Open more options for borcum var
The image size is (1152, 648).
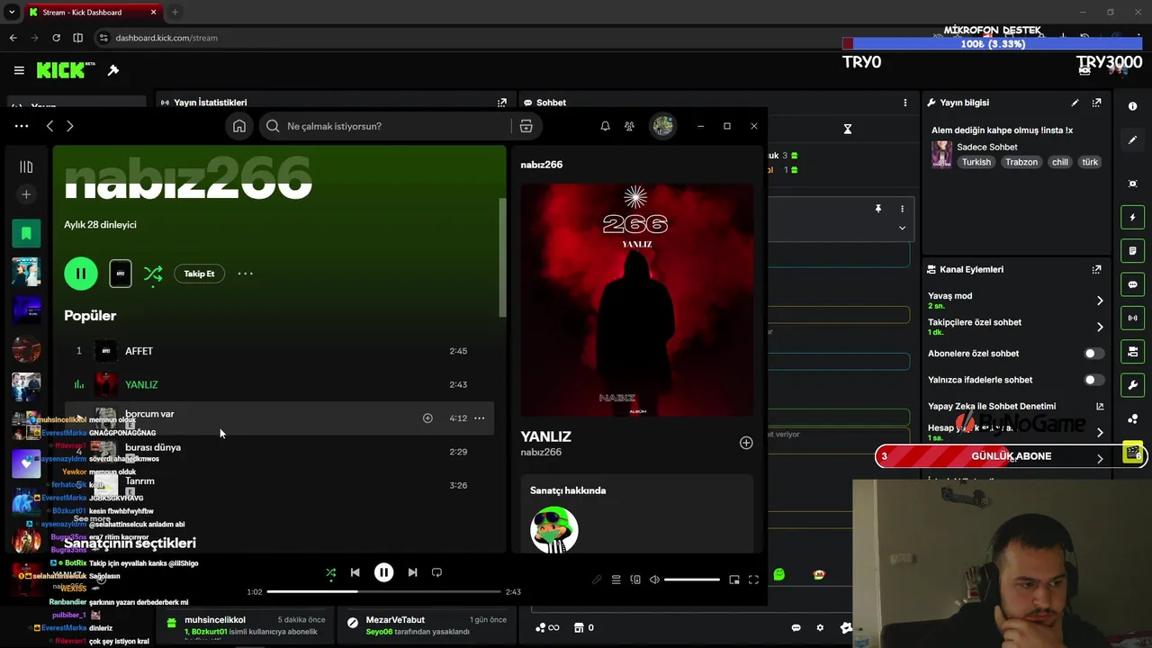480,418
